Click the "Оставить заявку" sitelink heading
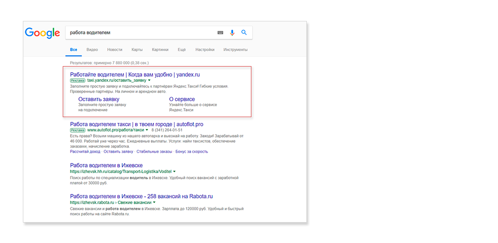This screenshot has height=243, width=498. [99, 99]
